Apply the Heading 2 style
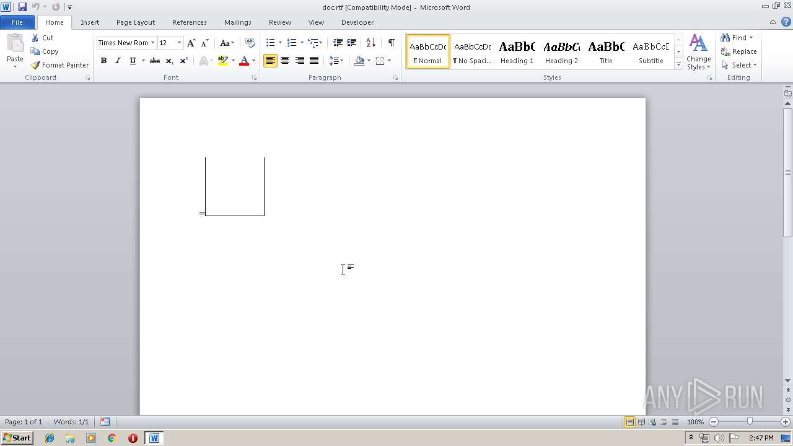The image size is (793, 446). (561, 51)
